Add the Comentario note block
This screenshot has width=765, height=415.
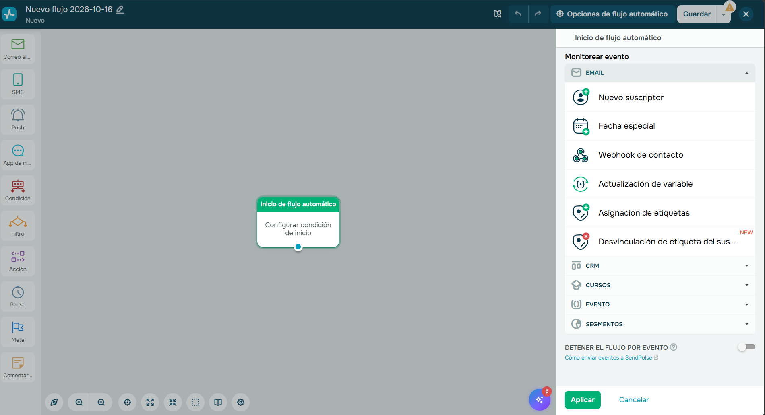pos(18,368)
